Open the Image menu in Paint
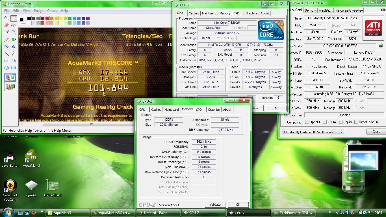Screen dimensions: 386x217 pyautogui.click(x=38, y=11)
